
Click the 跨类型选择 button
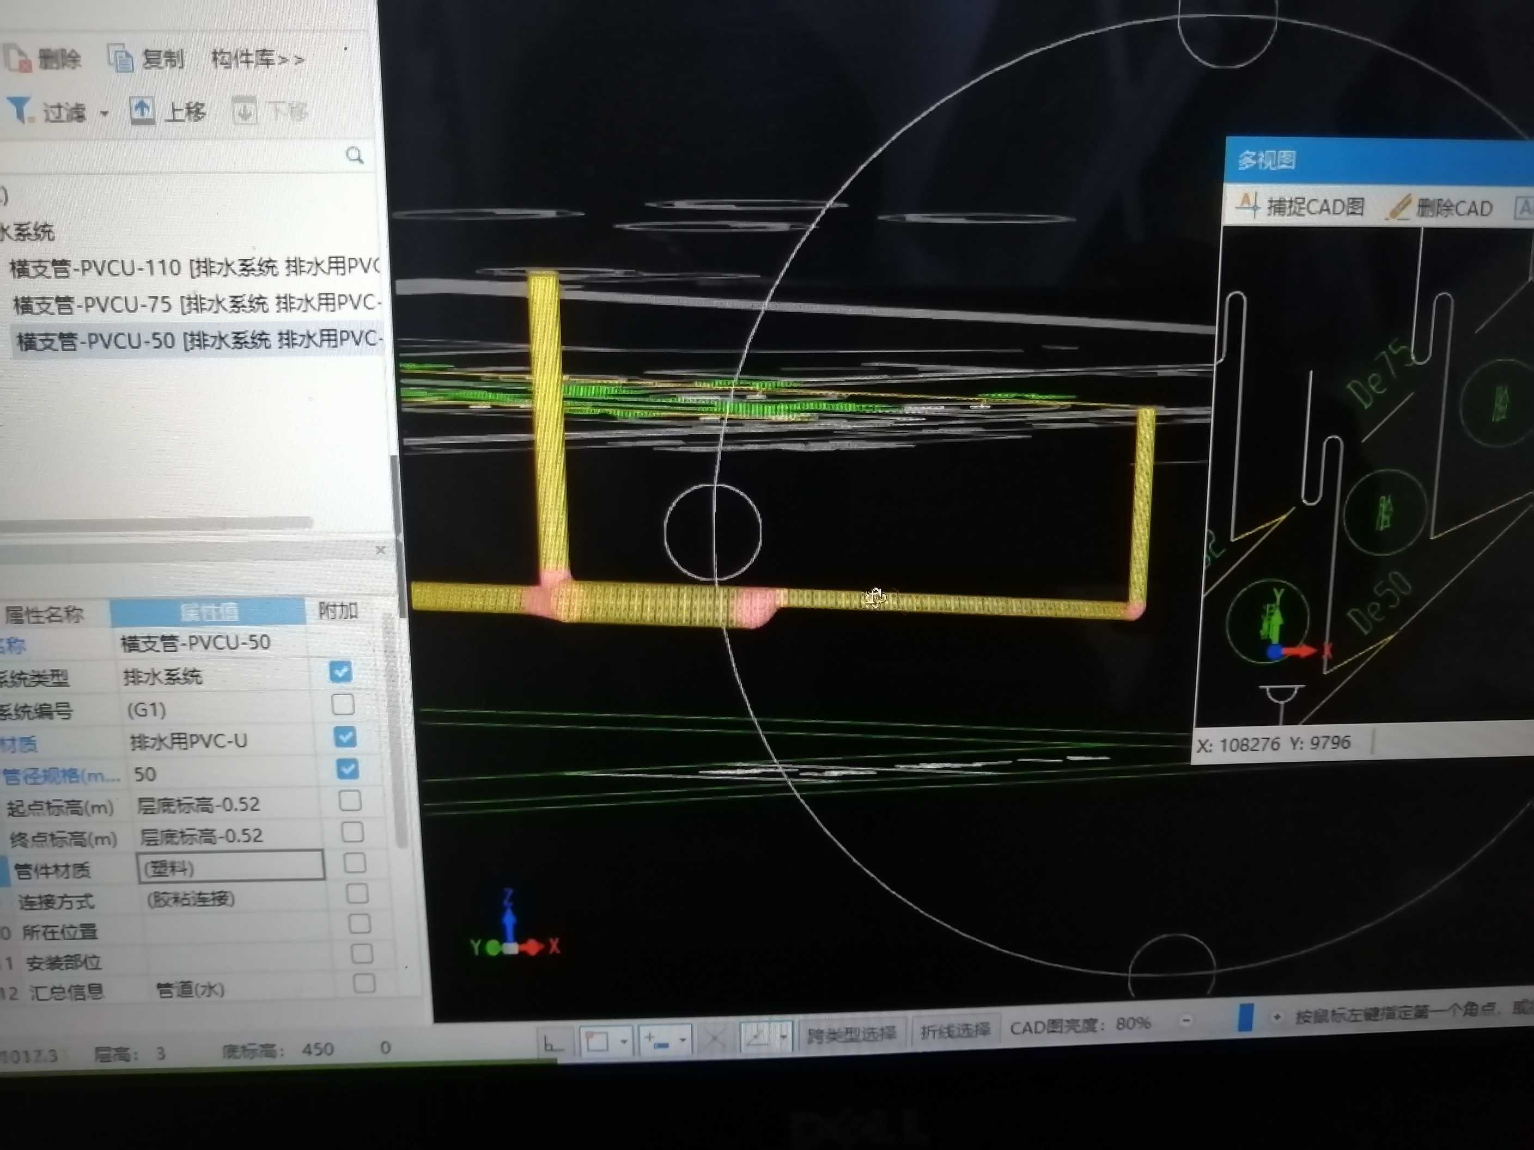point(851,1034)
